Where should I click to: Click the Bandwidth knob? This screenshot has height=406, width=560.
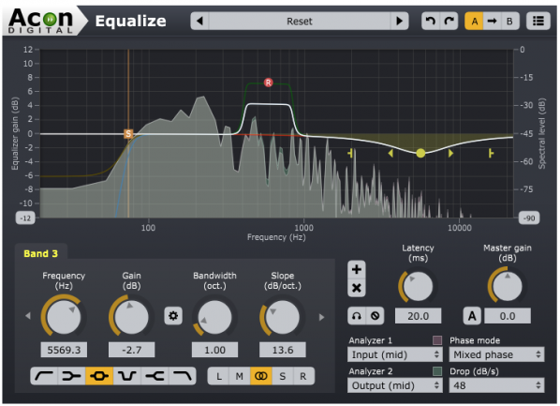pos(214,317)
